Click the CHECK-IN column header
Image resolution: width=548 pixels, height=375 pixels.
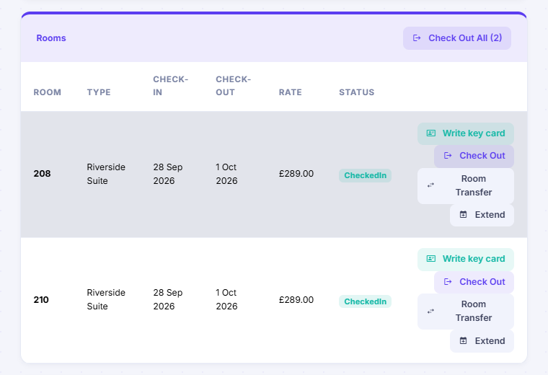tap(171, 86)
